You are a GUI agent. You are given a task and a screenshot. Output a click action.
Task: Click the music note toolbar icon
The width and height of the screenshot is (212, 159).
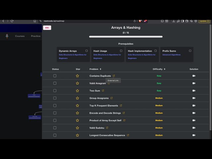(x=178, y=21)
